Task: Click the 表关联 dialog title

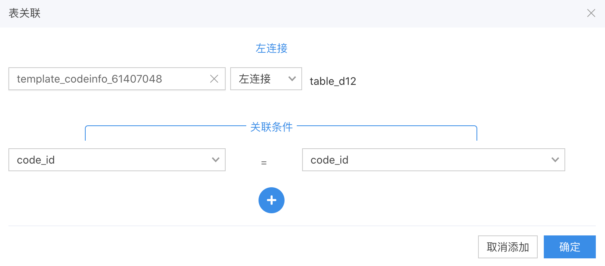Action: 24,13
